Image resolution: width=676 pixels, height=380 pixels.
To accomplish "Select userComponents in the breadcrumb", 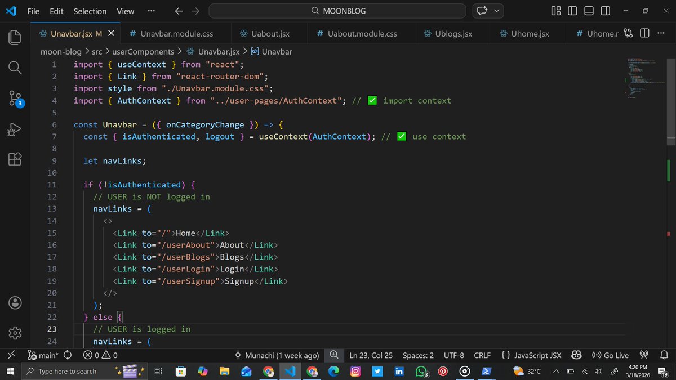I will point(143,52).
